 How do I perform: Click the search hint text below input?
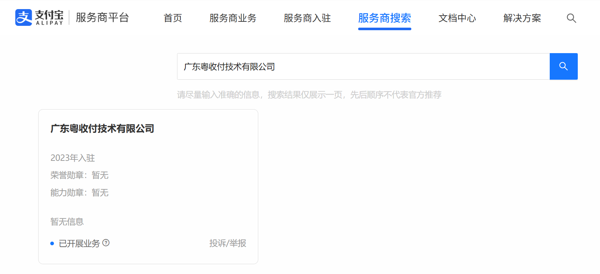coord(309,95)
